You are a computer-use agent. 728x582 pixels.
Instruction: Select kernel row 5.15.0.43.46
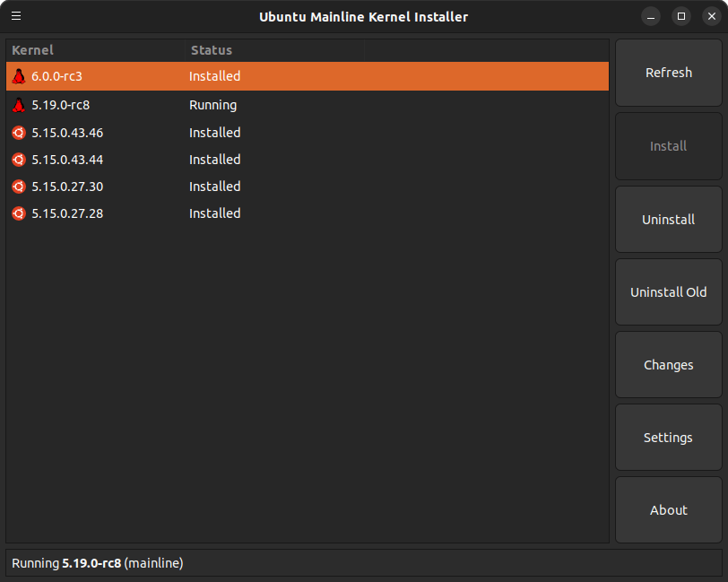(x=308, y=133)
